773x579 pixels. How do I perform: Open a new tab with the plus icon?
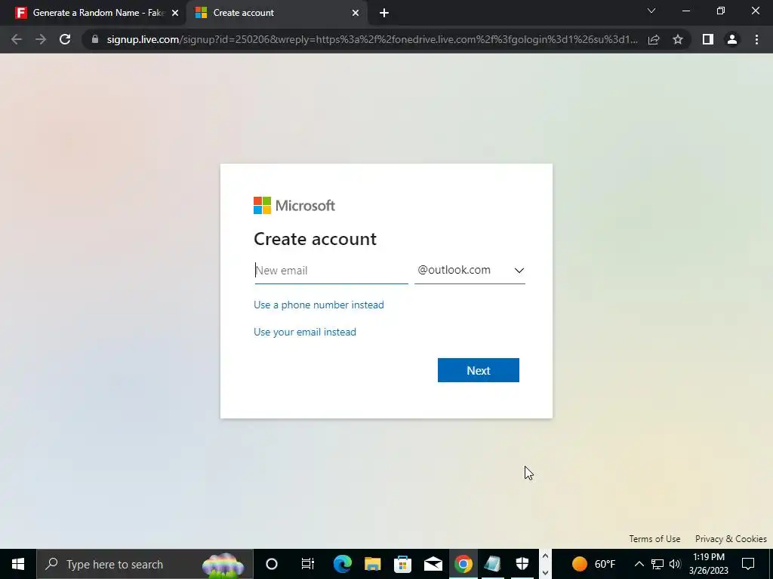pyautogui.click(x=384, y=13)
